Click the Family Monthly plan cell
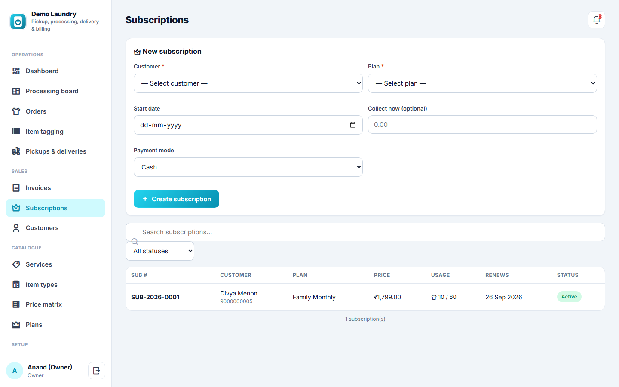This screenshot has width=619, height=387. pos(314,297)
